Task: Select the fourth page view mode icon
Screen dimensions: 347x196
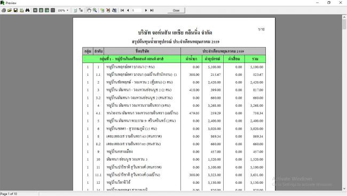Action: point(53,10)
